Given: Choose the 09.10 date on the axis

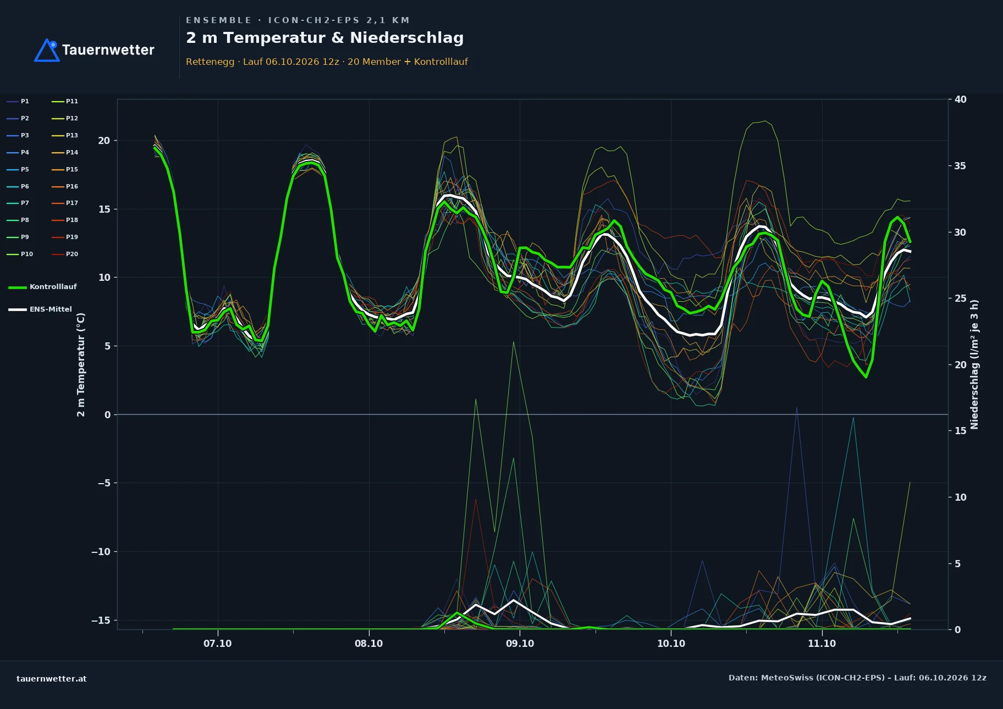Looking at the screenshot, I should (x=520, y=644).
